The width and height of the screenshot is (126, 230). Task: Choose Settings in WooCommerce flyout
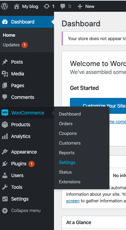(x=67, y=163)
